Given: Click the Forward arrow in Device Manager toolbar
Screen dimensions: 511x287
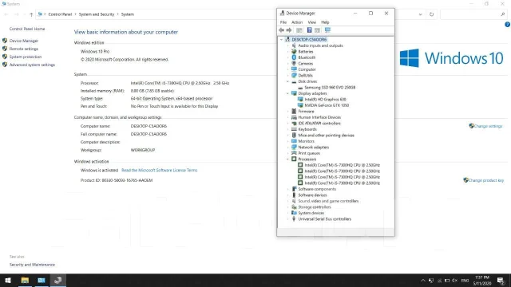Looking at the screenshot, I should coord(289,30).
